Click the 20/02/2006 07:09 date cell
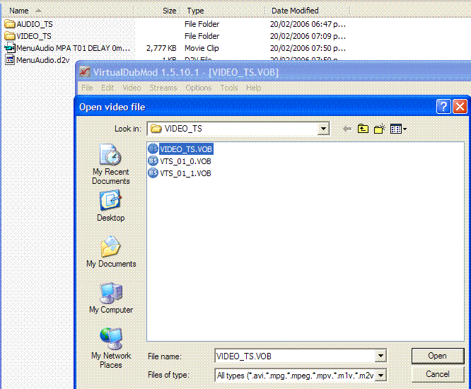Viewport: 471px width, 389px height. (308, 36)
